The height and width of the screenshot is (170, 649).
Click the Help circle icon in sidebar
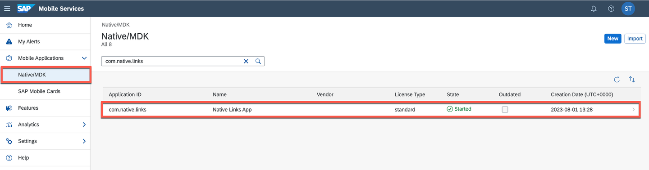click(9, 158)
